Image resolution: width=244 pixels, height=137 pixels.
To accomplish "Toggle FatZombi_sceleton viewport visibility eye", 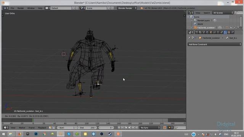I will tap(231, 27).
